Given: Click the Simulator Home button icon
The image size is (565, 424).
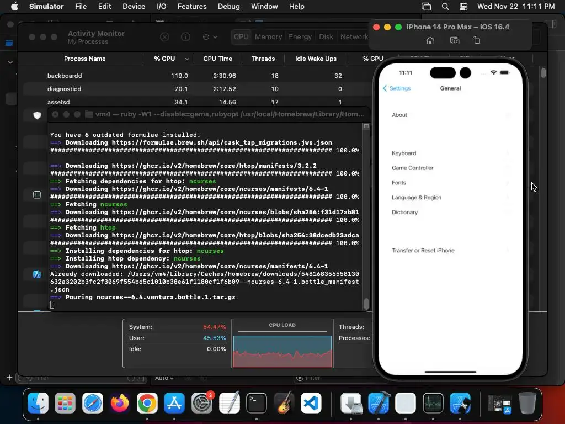Looking at the screenshot, I should coord(430,40).
